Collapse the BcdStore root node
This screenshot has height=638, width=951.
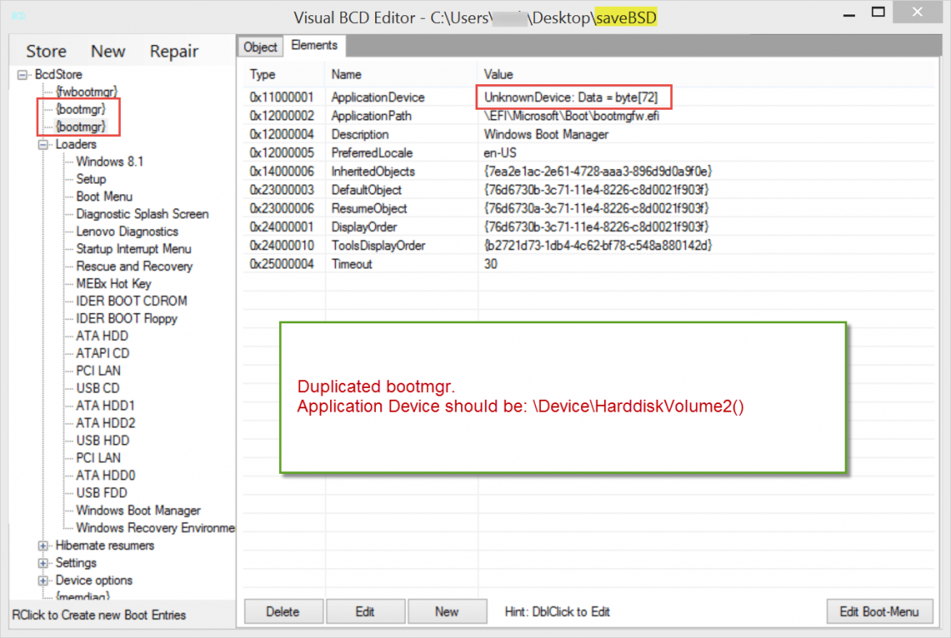click(x=22, y=75)
